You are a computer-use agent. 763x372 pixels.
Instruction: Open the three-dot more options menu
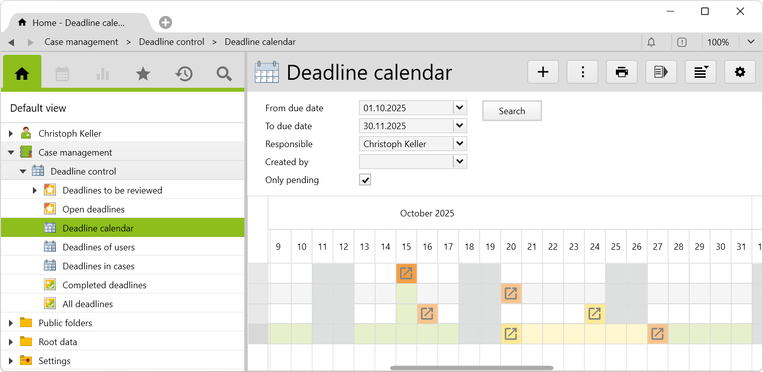coord(582,72)
